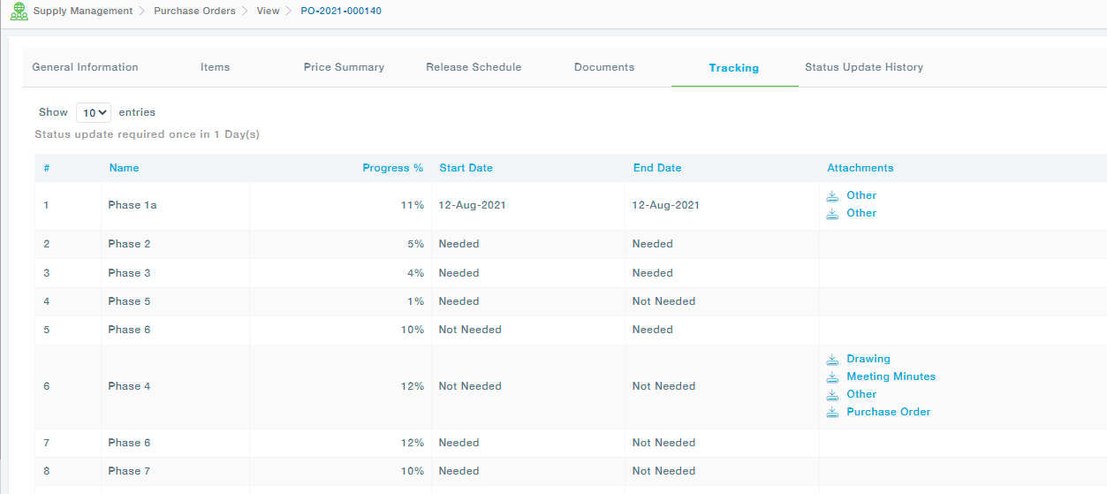Sort table by Progress % column header
The image size is (1107, 494).
(x=392, y=168)
